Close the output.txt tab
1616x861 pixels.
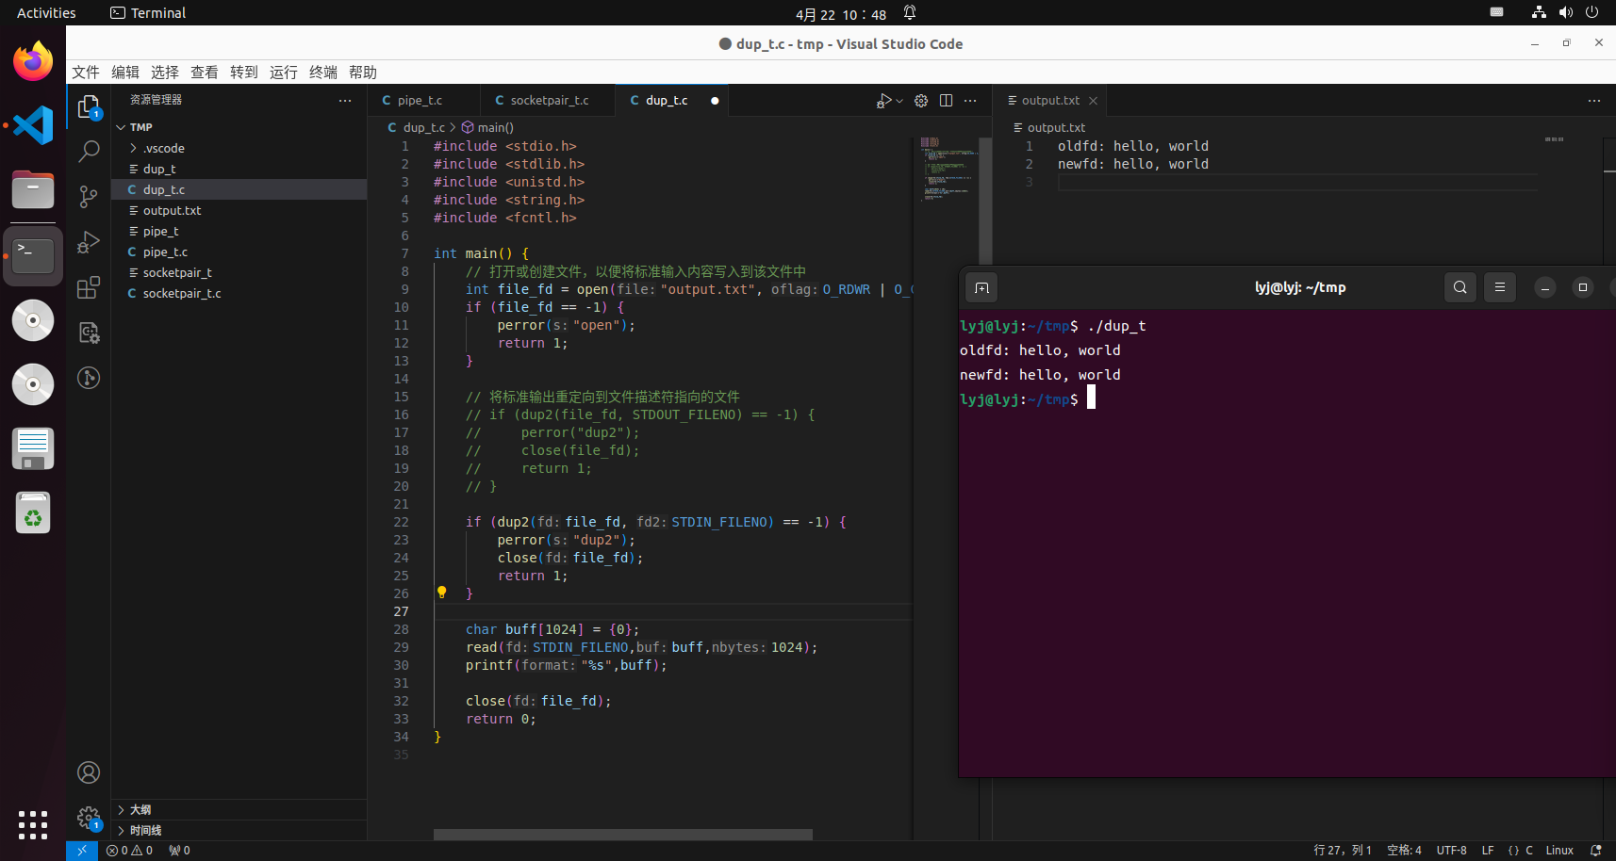click(x=1093, y=101)
